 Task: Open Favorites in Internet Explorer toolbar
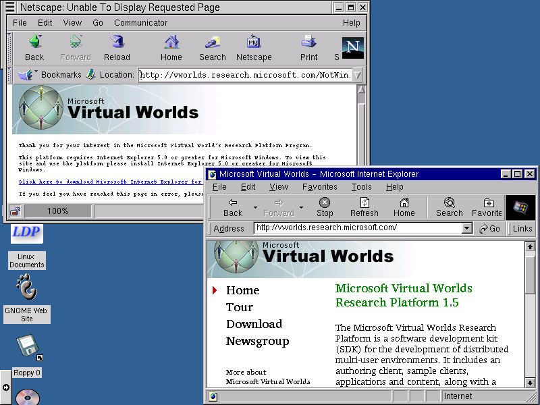click(x=487, y=208)
